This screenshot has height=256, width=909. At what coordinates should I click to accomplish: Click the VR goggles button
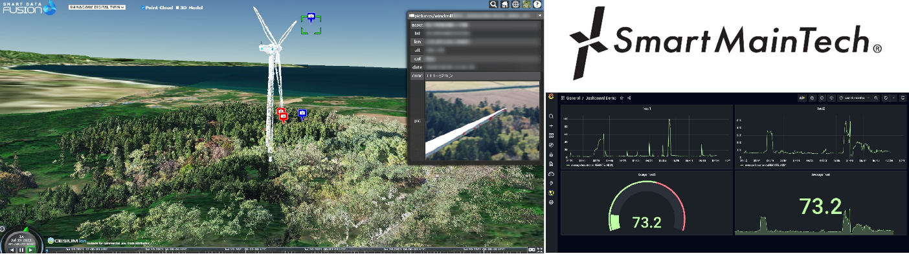[532, 250]
